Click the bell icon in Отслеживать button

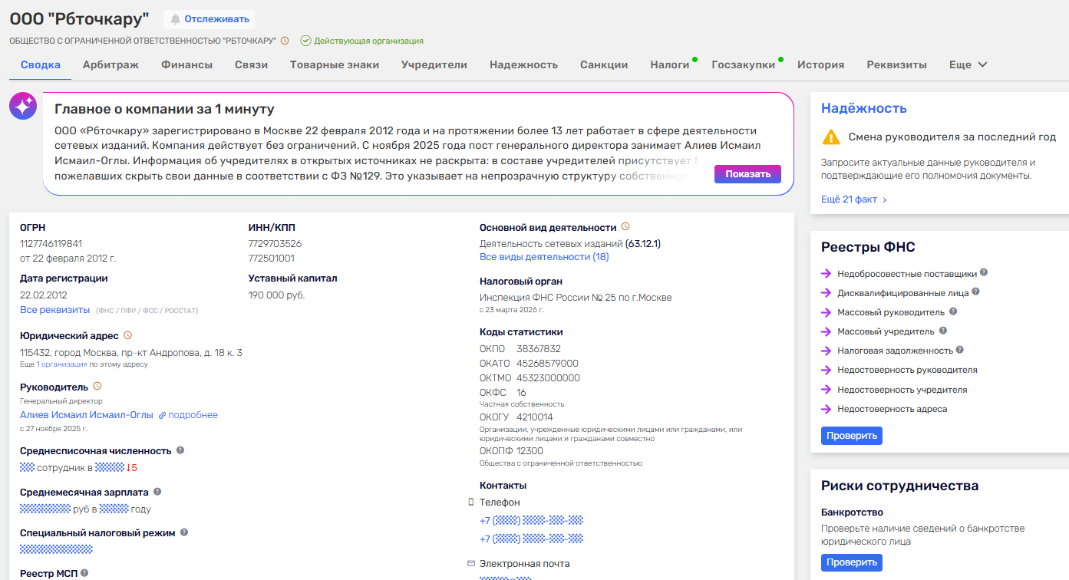click(176, 19)
